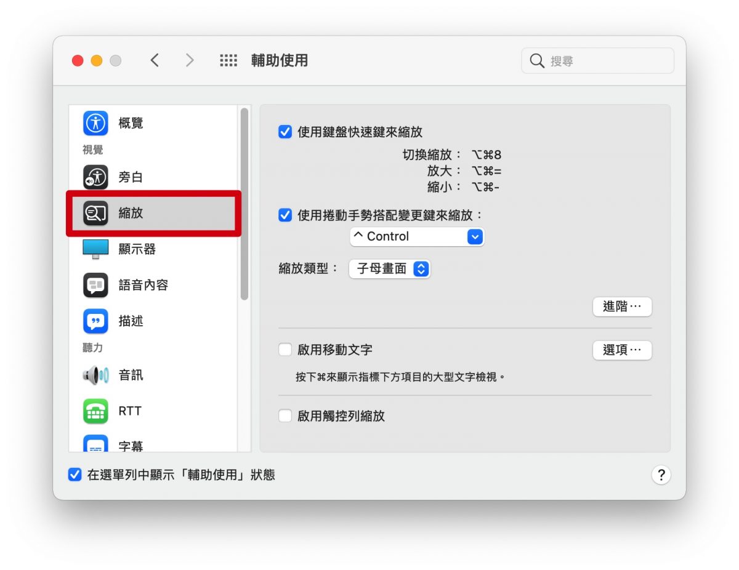This screenshot has width=739, height=570.
Task: Click the 選項⋯ options button
Action: coord(622,350)
